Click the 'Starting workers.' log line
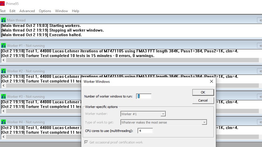 click(41, 25)
